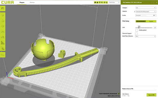The height and width of the screenshot is (98, 158).
Task: Switch Print Setup to Custom
Action: pos(151,21)
